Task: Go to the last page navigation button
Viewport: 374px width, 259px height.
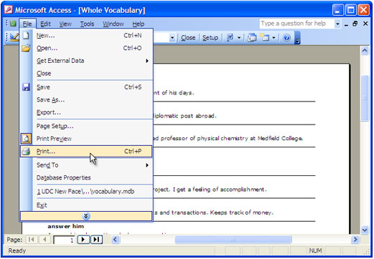Action: coord(96,239)
